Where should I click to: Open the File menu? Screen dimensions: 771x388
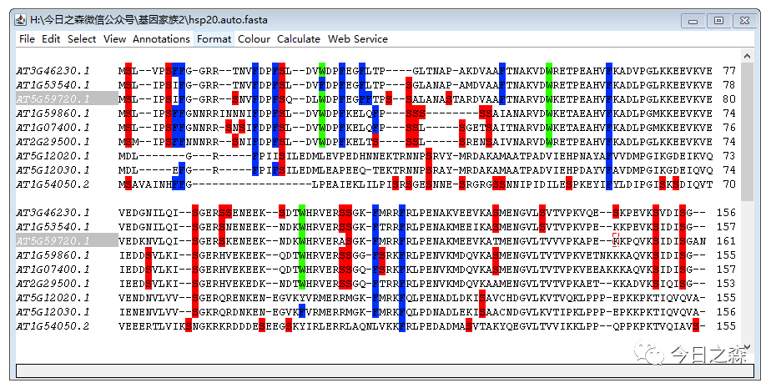click(27, 39)
